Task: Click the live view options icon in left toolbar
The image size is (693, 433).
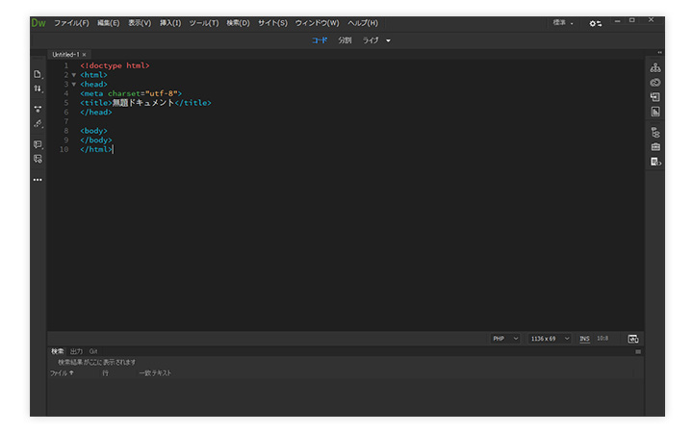Action: [38, 109]
